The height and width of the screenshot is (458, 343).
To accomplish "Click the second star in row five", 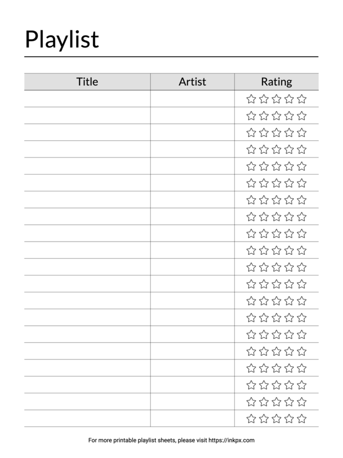I will coord(264,166).
